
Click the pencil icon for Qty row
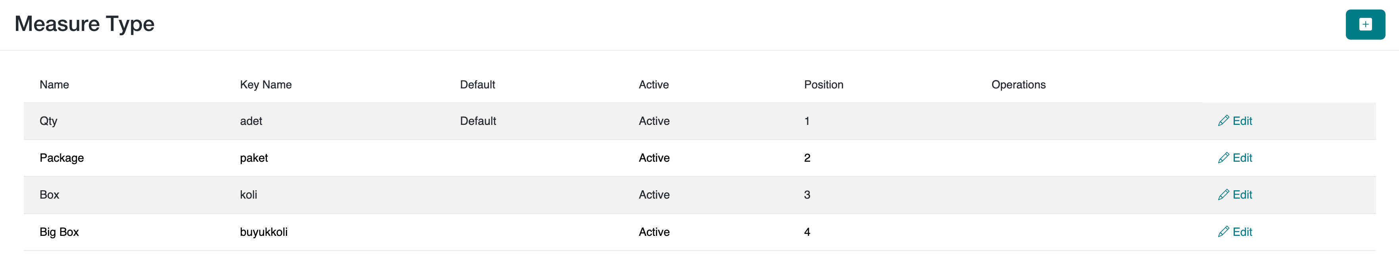coord(1223,121)
